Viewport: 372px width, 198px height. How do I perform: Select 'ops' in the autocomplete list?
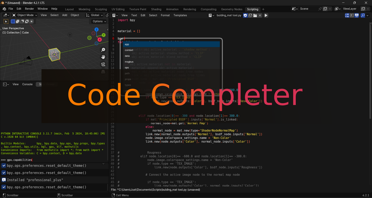pos(171,68)
